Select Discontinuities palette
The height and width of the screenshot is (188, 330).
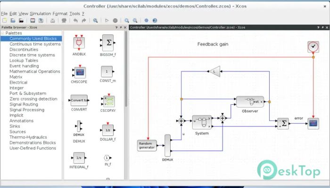click(x=24, y=49)
